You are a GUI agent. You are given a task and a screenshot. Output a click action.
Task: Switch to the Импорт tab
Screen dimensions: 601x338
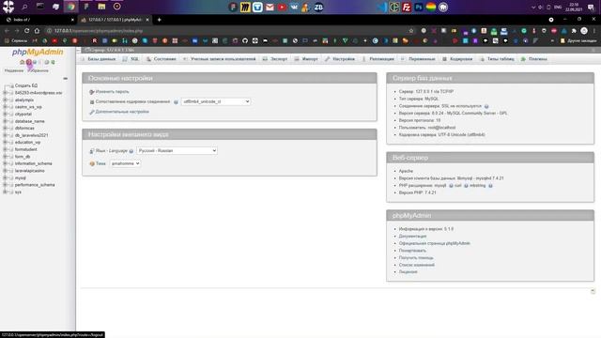coord(306,59)
